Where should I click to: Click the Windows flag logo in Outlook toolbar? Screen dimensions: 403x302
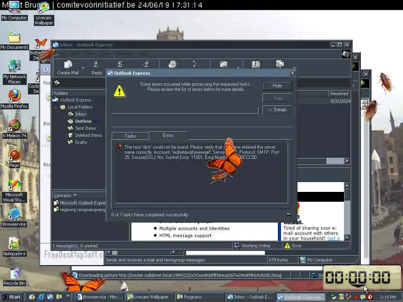(x=346, y=54)
